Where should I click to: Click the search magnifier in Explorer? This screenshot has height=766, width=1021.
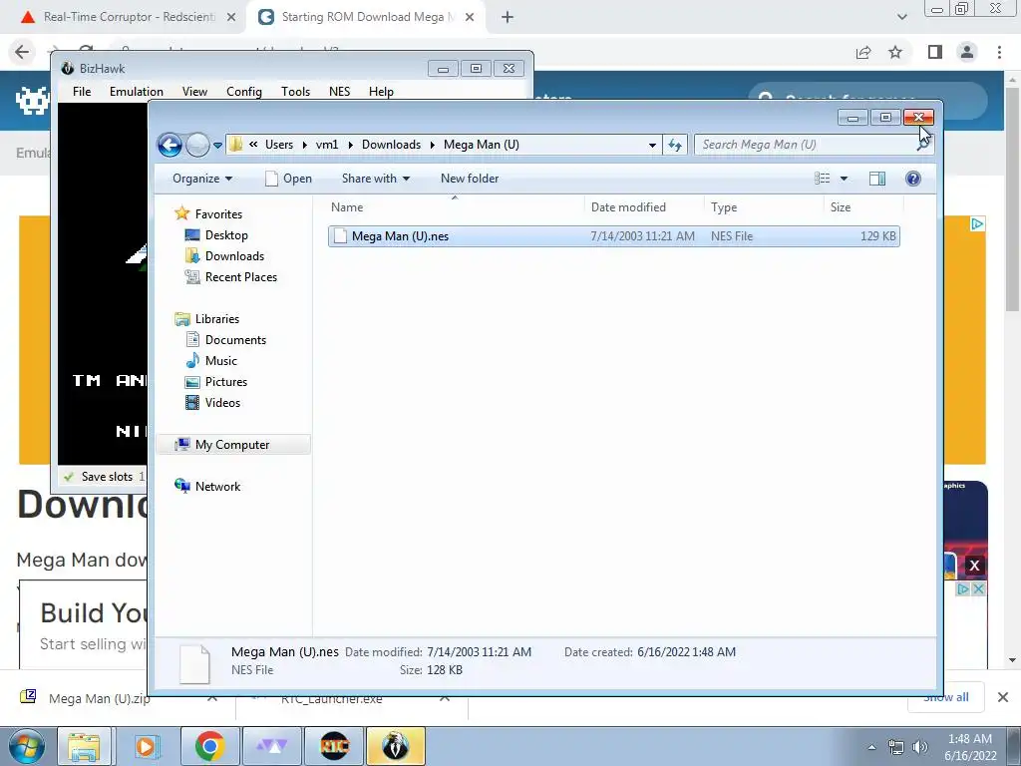click(922, 145)
